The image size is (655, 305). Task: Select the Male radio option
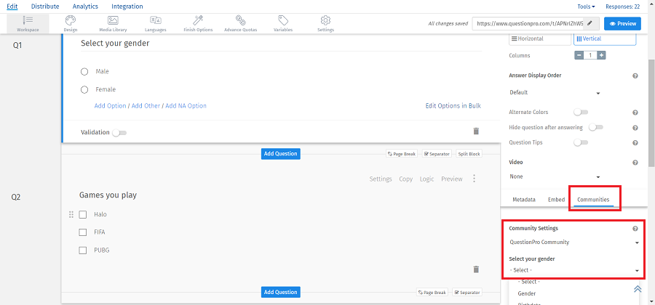(x=84, y=72)
